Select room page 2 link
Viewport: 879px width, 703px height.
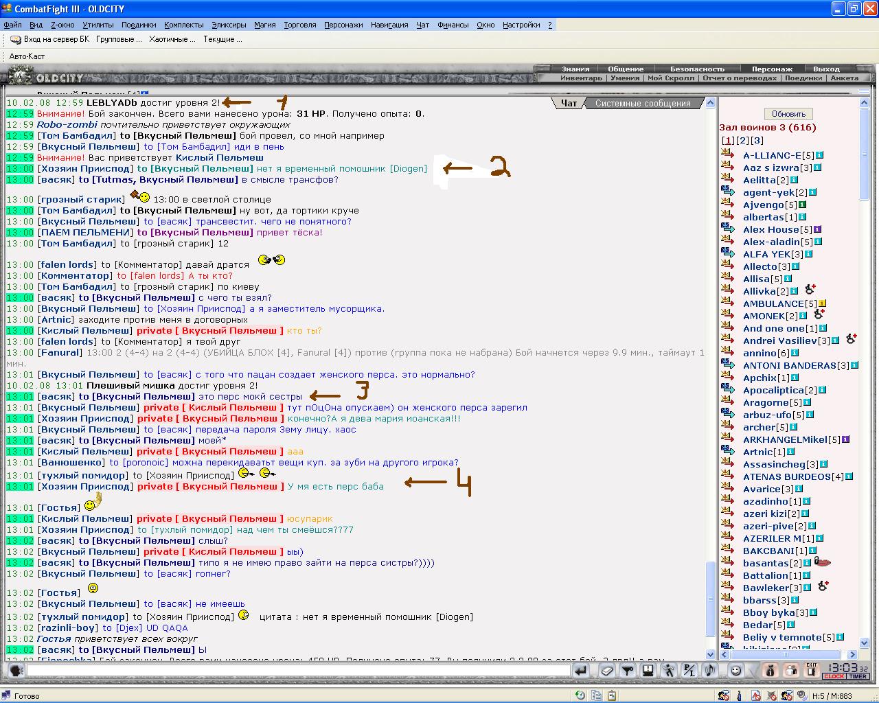click(x=742, y=140)
